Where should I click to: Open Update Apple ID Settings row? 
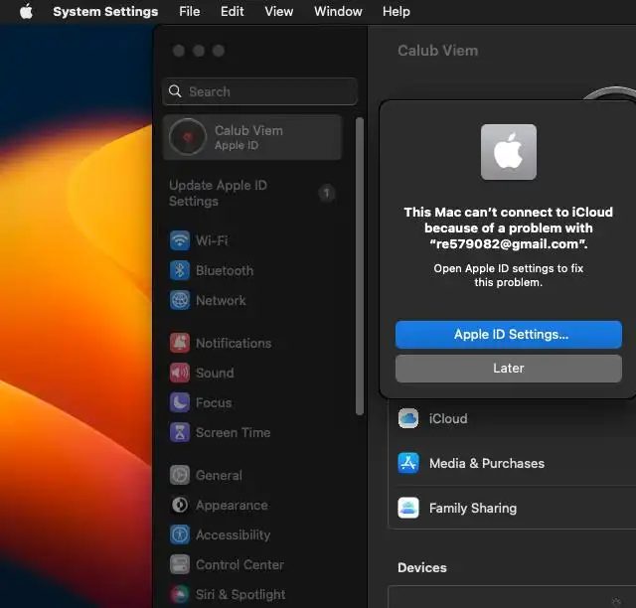tap(251, 193)
